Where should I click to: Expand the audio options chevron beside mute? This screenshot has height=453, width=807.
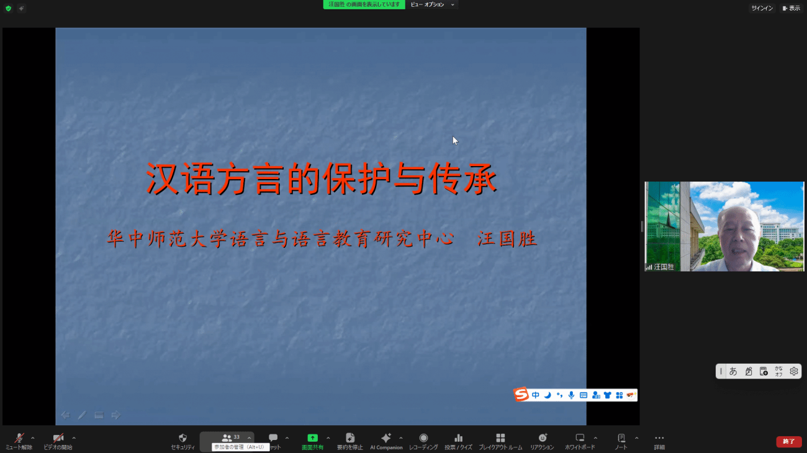[33, 438]
